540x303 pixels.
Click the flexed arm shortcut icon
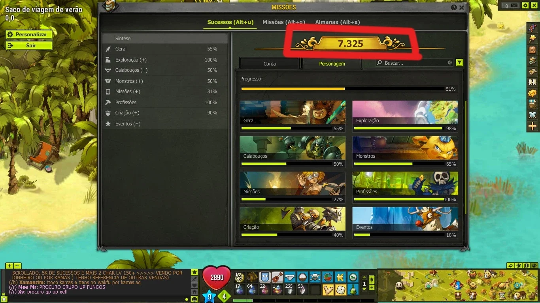pos(328,290)
